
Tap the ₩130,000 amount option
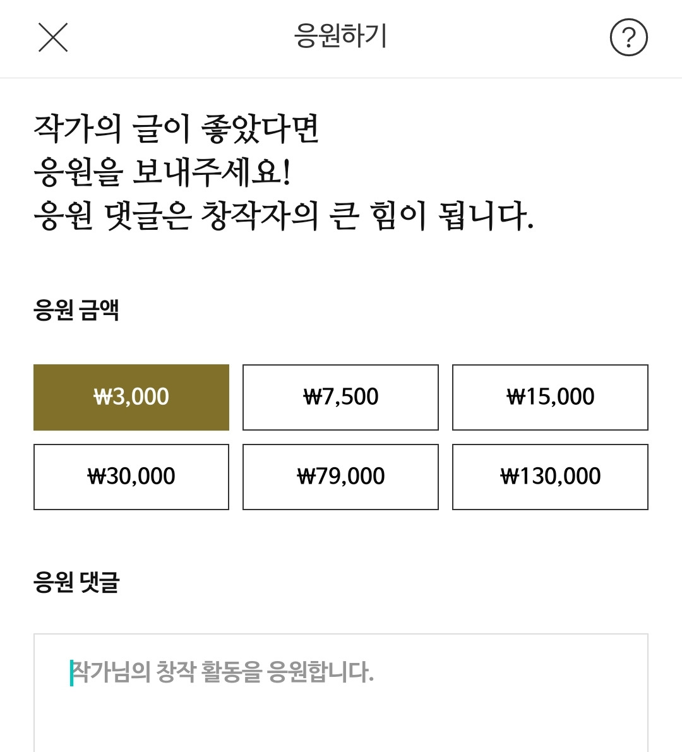point(550,477)
